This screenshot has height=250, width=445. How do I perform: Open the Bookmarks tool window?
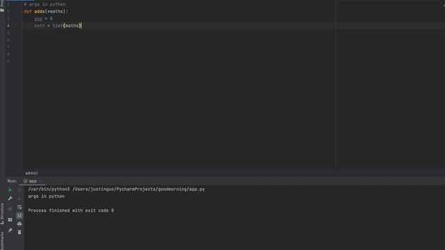click(x=2, y=241)
